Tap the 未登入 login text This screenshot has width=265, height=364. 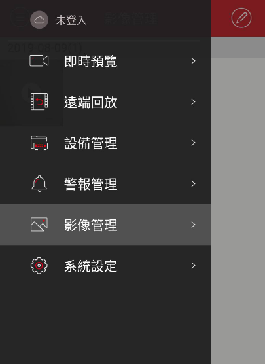pos(71,20)
